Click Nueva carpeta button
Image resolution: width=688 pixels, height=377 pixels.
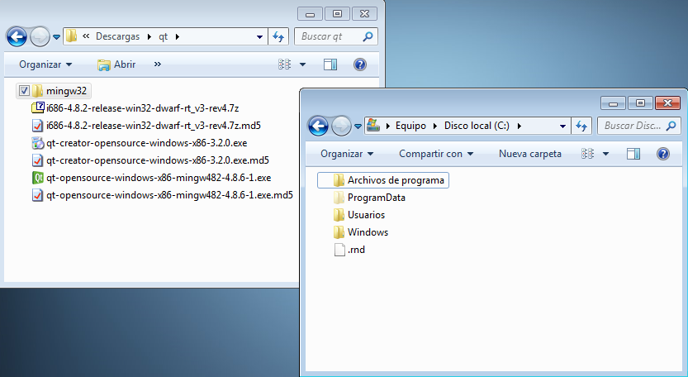(x=530, y=154)
